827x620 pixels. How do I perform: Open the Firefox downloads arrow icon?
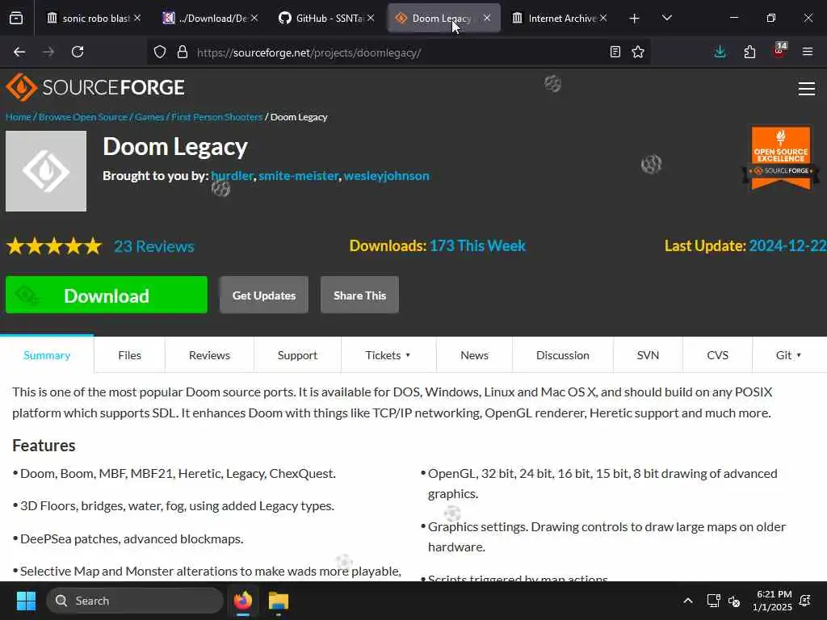[720, 52]
